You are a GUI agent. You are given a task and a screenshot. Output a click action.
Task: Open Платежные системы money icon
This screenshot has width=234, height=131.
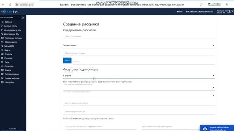pos(2,38)
